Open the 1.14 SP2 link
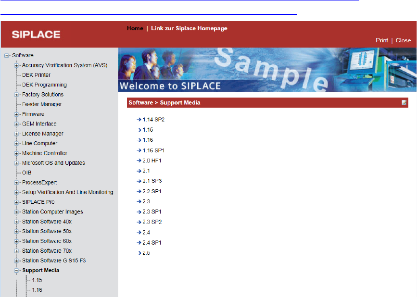The height and width of the screenshot is (297, 417). 153,120
